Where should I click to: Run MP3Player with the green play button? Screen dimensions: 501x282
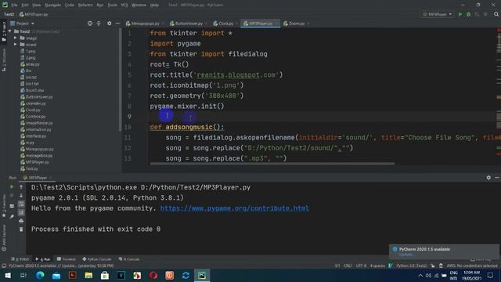tap(460, 14)
